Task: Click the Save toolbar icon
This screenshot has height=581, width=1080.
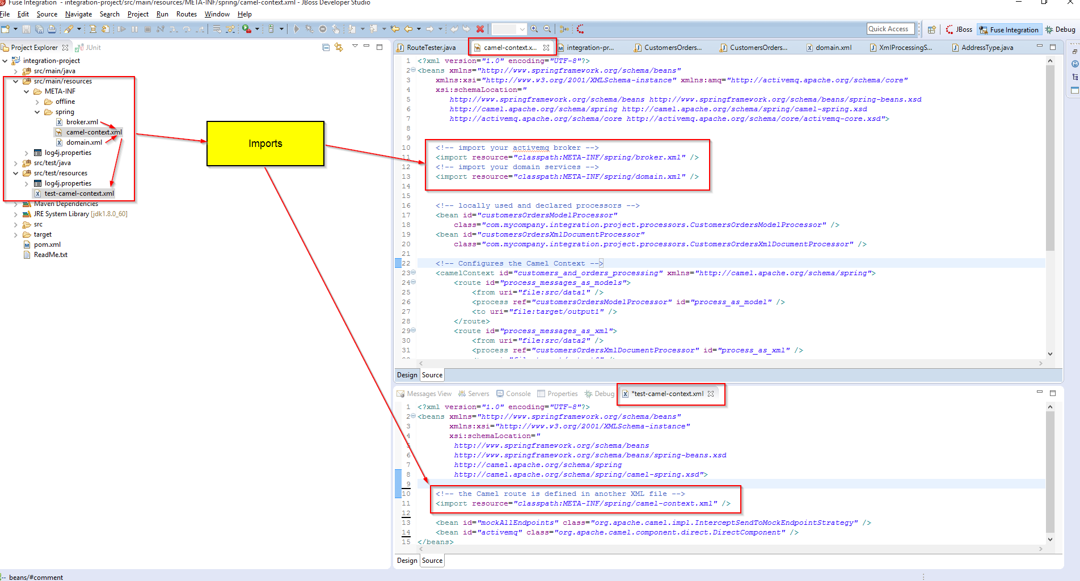Action: coord(27,29)
